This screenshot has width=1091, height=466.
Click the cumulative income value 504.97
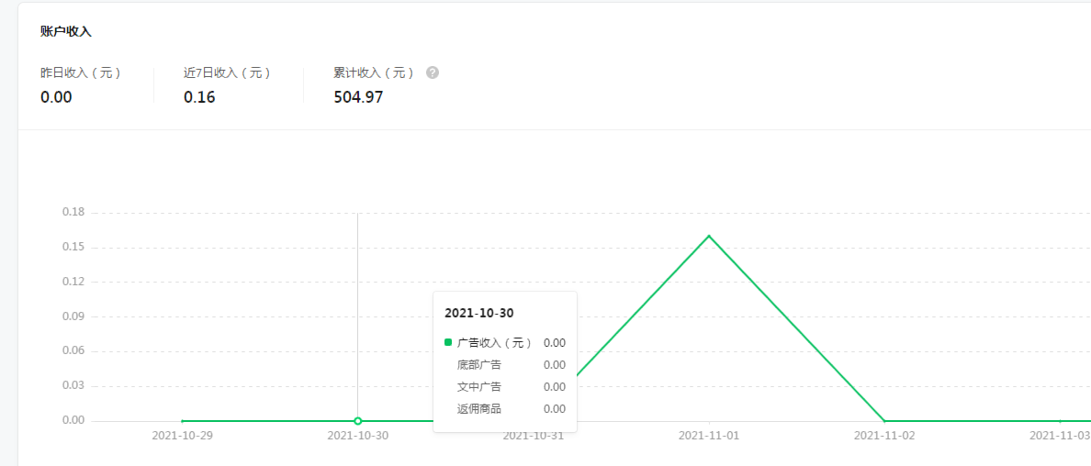tap(358, 97)
